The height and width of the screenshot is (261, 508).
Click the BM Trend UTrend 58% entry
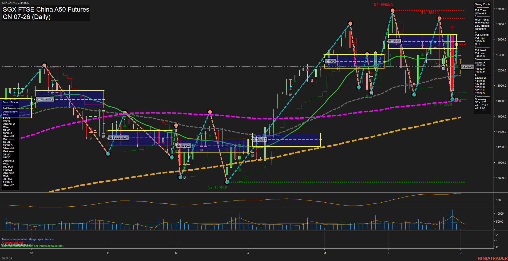(10, 110)
